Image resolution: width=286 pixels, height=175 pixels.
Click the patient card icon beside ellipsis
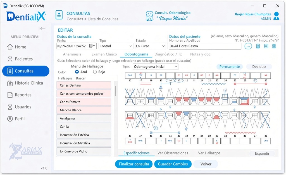point(258,46)
